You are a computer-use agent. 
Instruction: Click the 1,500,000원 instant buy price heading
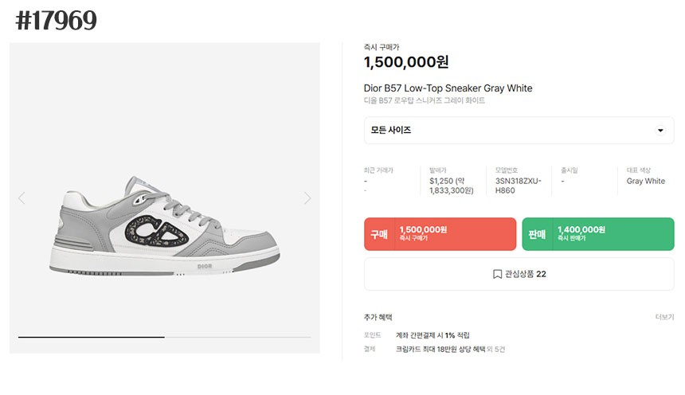[x=406, y=62]
